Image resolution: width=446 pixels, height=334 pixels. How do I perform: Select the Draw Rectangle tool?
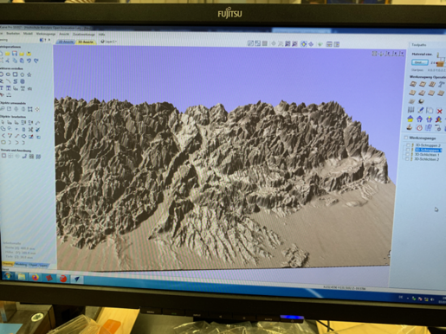point(15,74)
